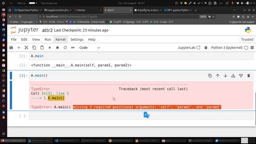Copy the selected cell in the toolbar
Viewport: 256px width, 144px height.
(34, 48)
